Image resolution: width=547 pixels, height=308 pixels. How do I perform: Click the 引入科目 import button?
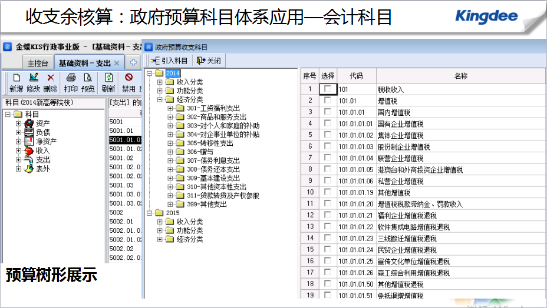point(169,61)
